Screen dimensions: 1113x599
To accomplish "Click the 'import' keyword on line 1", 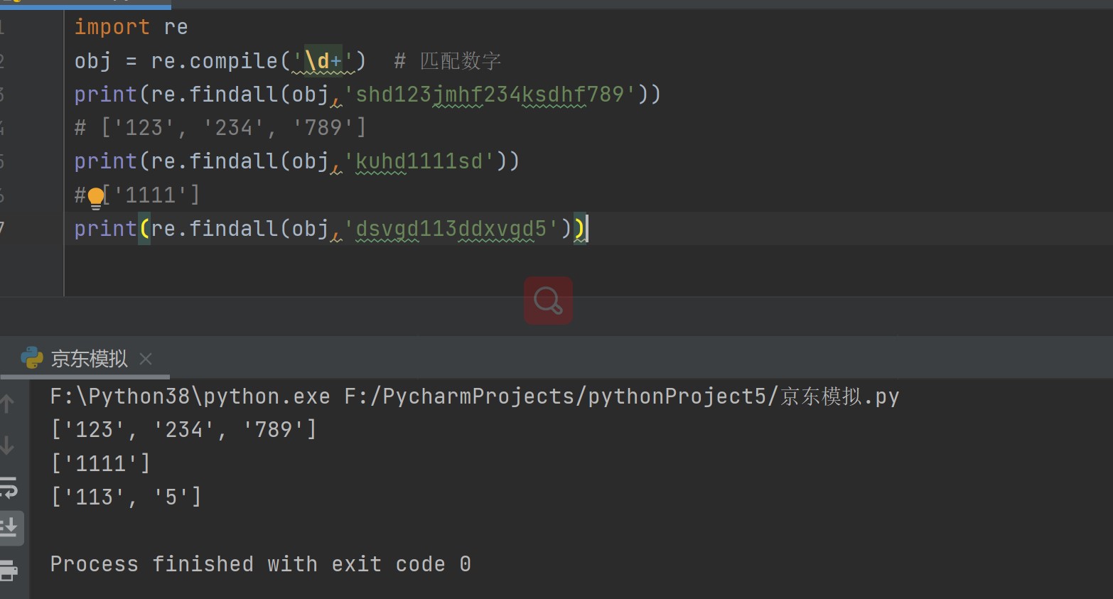I will [112, 27].
